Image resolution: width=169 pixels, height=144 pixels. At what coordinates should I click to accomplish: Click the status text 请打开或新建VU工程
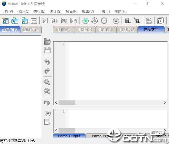(x=18, y=141)
